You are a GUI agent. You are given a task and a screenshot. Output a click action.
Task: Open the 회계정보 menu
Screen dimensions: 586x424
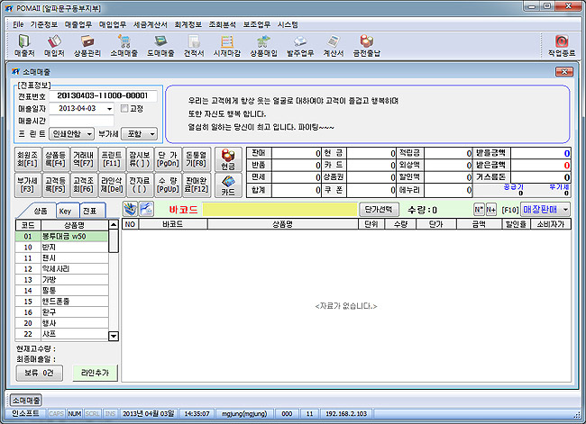pyautogui.click(x=188, y=24)
